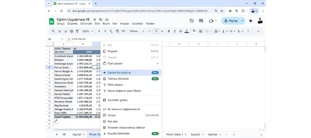The width and height of the screenshot is (311, 138).
Task: Add a new sheet with plus icon
Action: [x=57, y=134]
